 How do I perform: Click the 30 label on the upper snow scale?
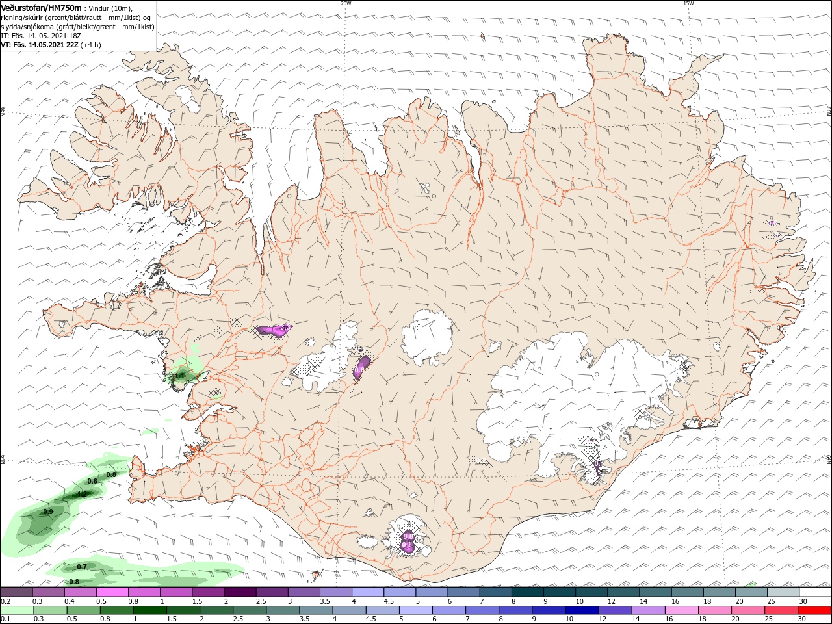tap(803, 601)
